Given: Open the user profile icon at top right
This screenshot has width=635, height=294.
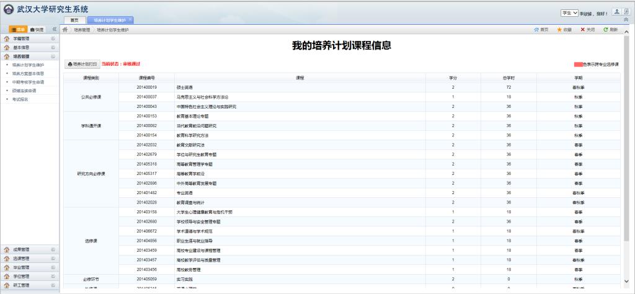Looking at the screenshot, I should click(x=615, y=12).
